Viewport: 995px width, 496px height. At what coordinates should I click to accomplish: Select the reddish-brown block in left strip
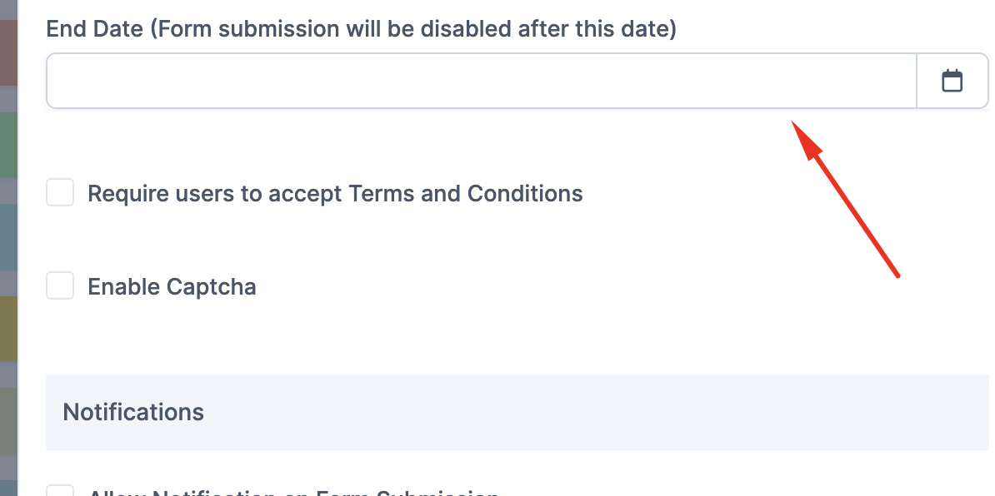click(x=8, y=52)
